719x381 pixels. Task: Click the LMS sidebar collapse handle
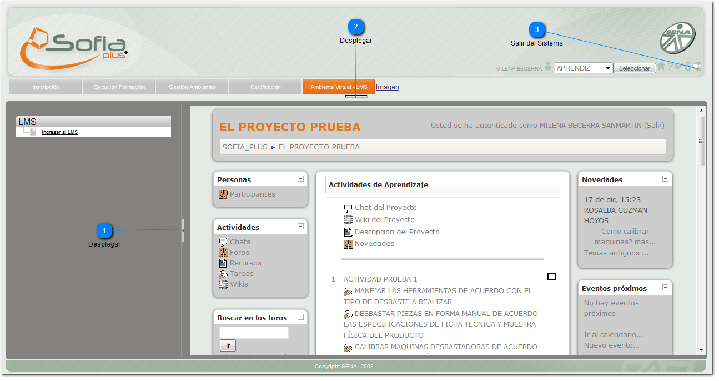[183, 230]
